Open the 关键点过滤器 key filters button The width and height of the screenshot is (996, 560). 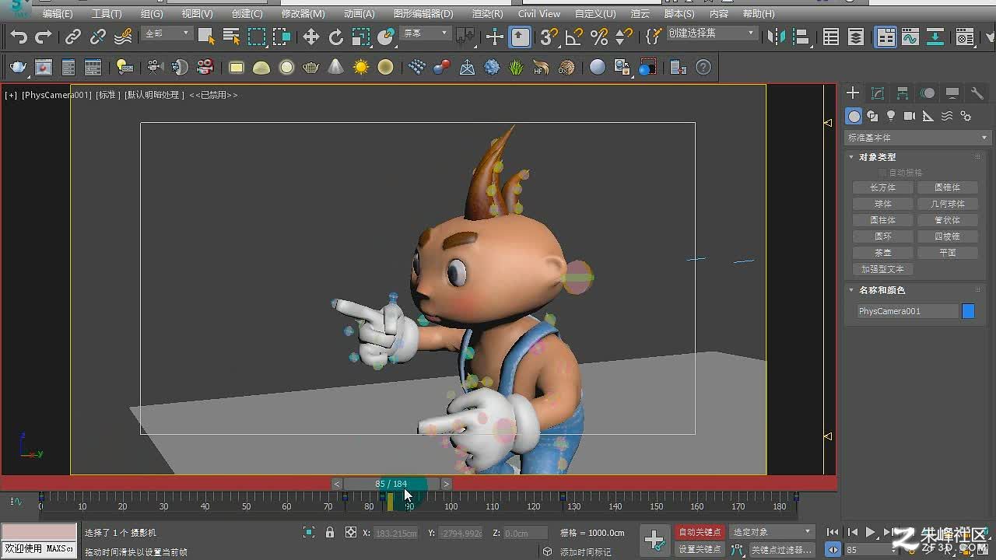(781, 549)
